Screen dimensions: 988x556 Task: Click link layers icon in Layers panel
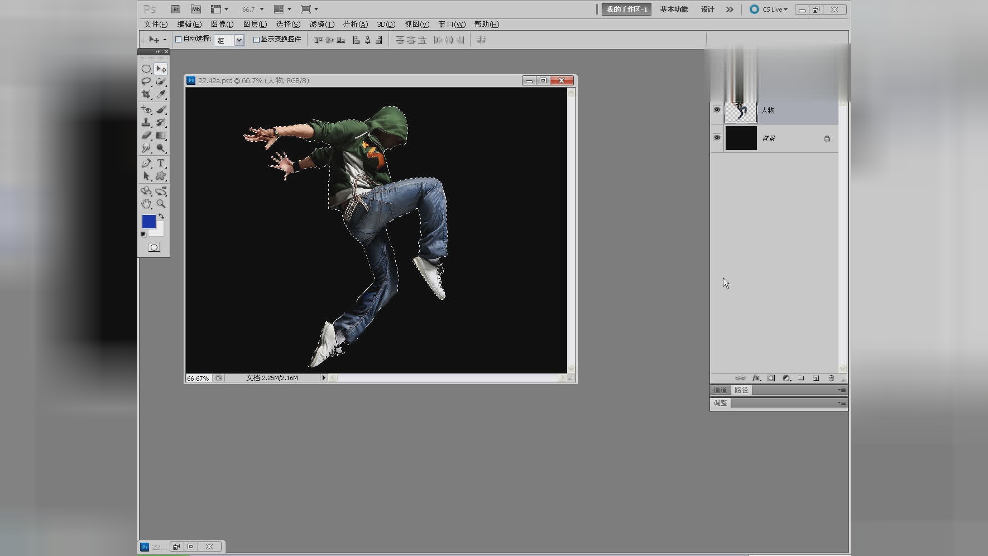740,378
